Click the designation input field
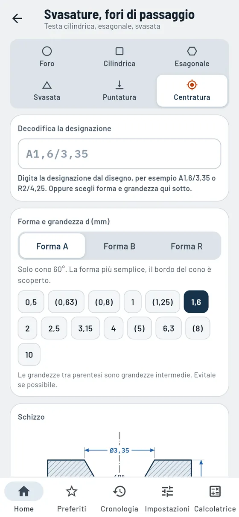 (119, 154)
